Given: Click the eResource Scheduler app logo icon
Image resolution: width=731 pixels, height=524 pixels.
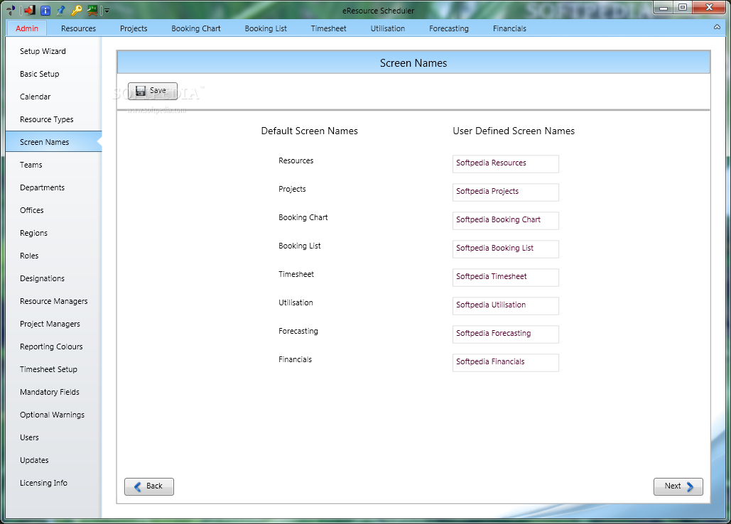Looking at the screenshot, I should click(x=11, y=10).
